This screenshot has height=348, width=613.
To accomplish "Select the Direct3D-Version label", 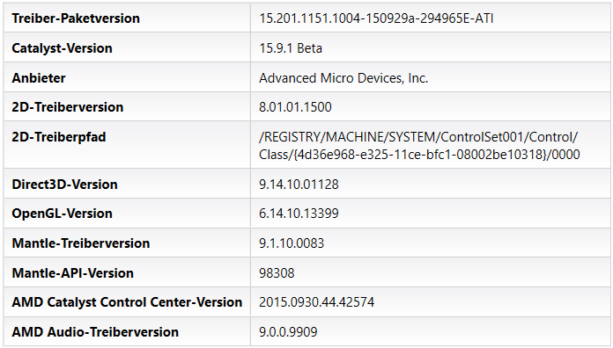I will tap(64, 185).
